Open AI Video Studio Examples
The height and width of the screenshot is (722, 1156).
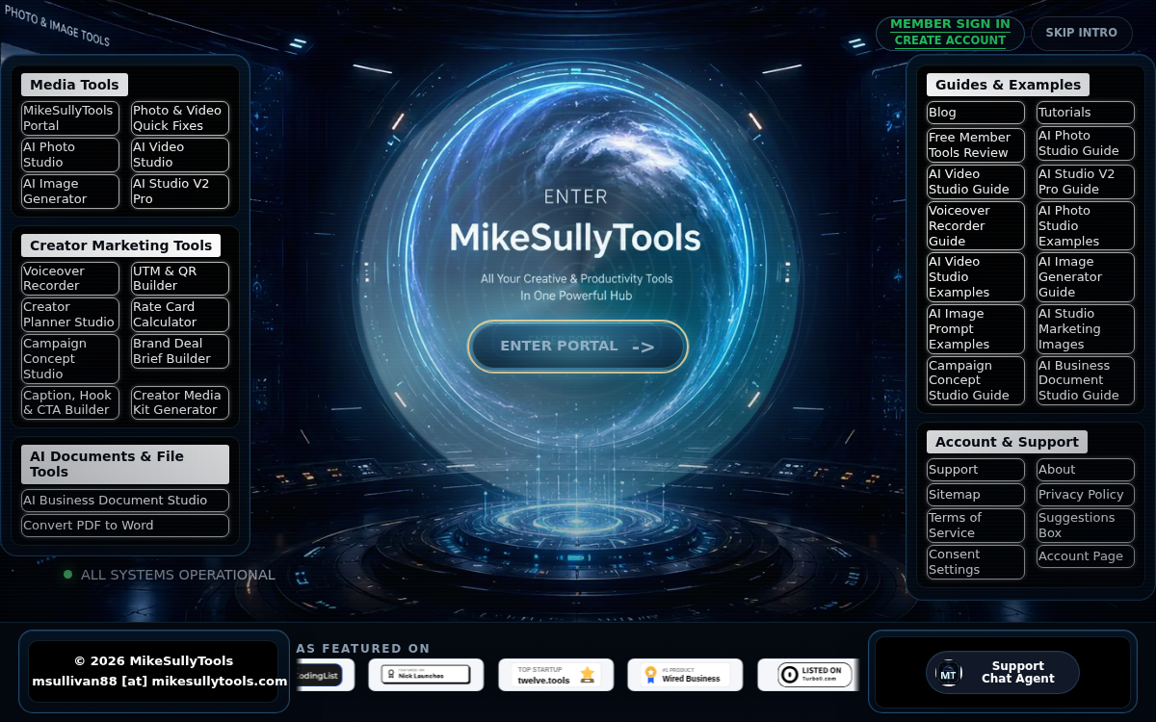point(976,277)
